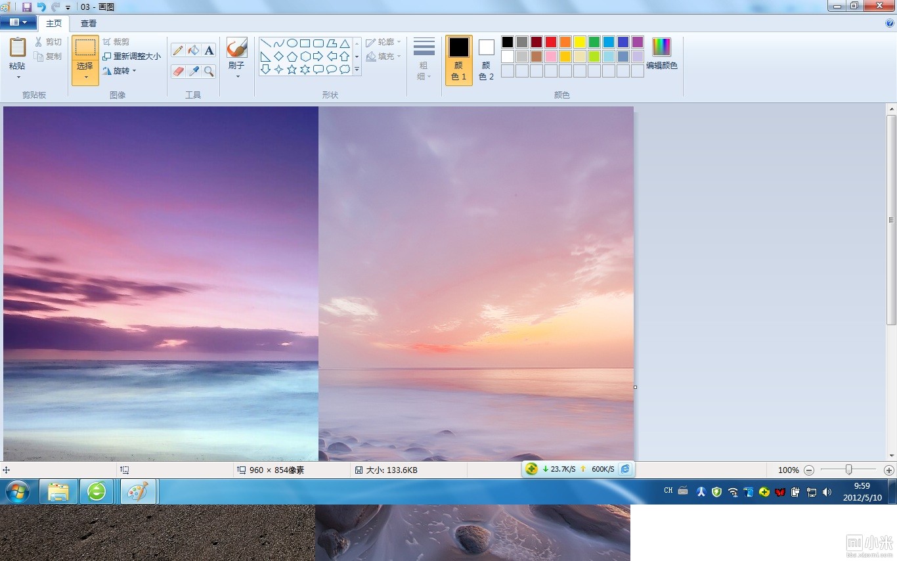The height and width of the screenshot is (561, 897).
Task: Click the Save icon in title bar
Action: point(27,7)
